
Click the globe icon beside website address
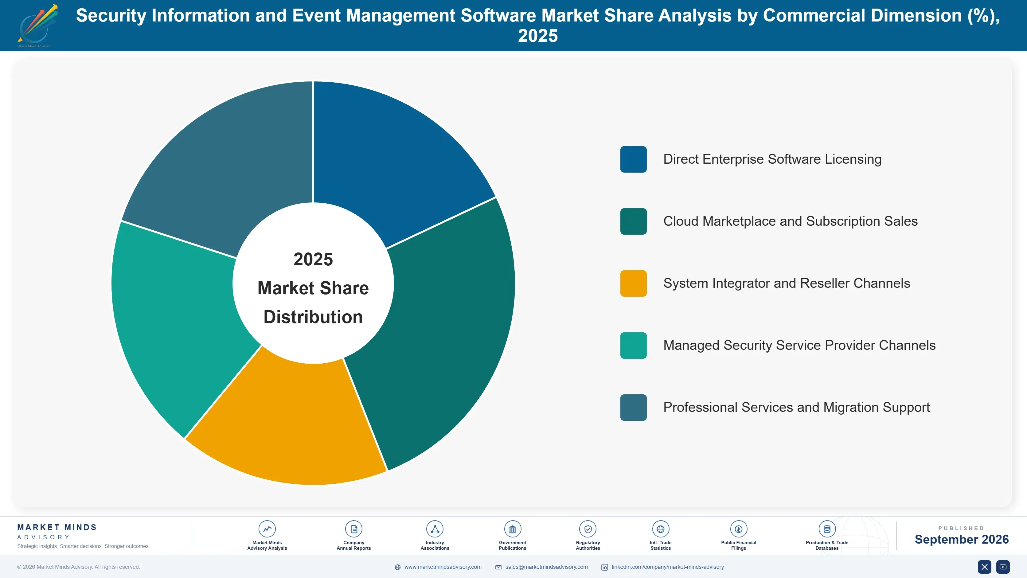point(397,567)
